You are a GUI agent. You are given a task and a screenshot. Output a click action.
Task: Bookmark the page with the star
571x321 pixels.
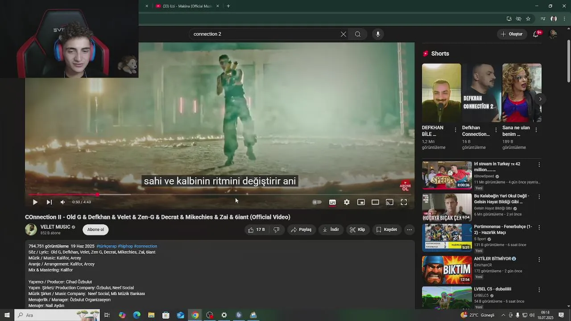coord(528,19)
